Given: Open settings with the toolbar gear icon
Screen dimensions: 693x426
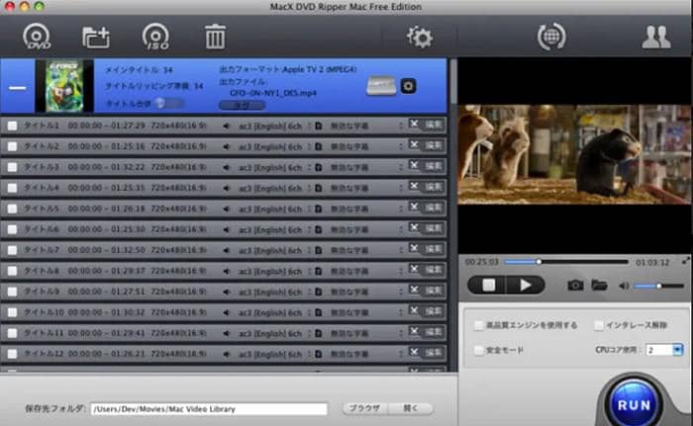Looking at the screenshot, I should tap(420, 38).
